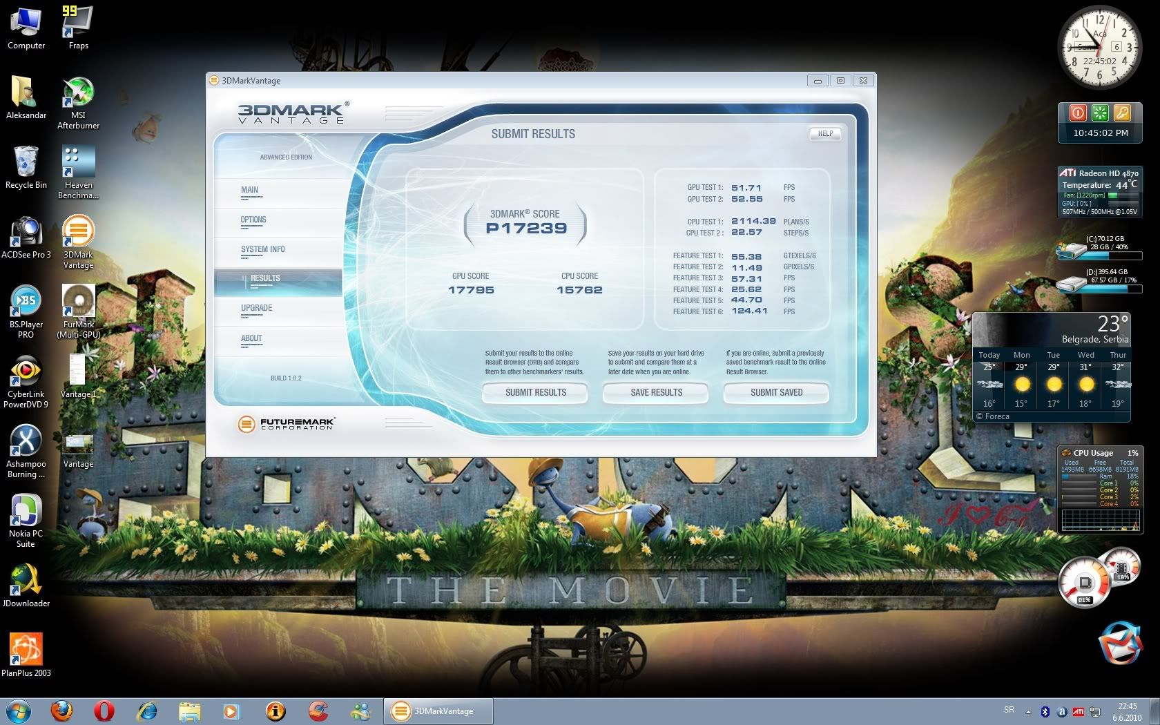Click the 3DMarkVantage taskbar button
This screenshot has width=1160, height=725.
[439, 711]
